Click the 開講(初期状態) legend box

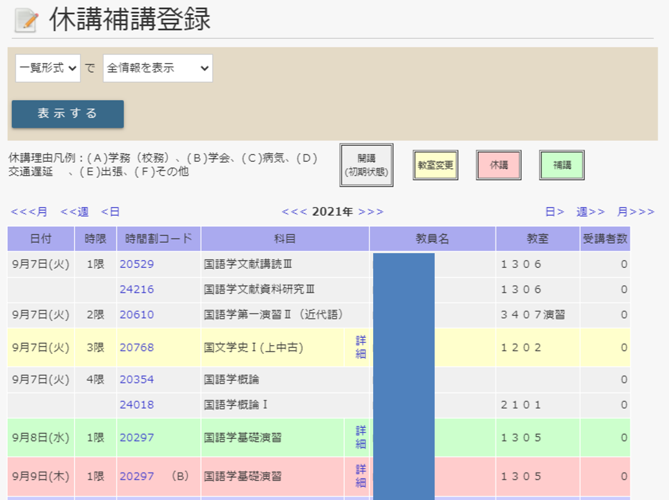click(367, 165)
